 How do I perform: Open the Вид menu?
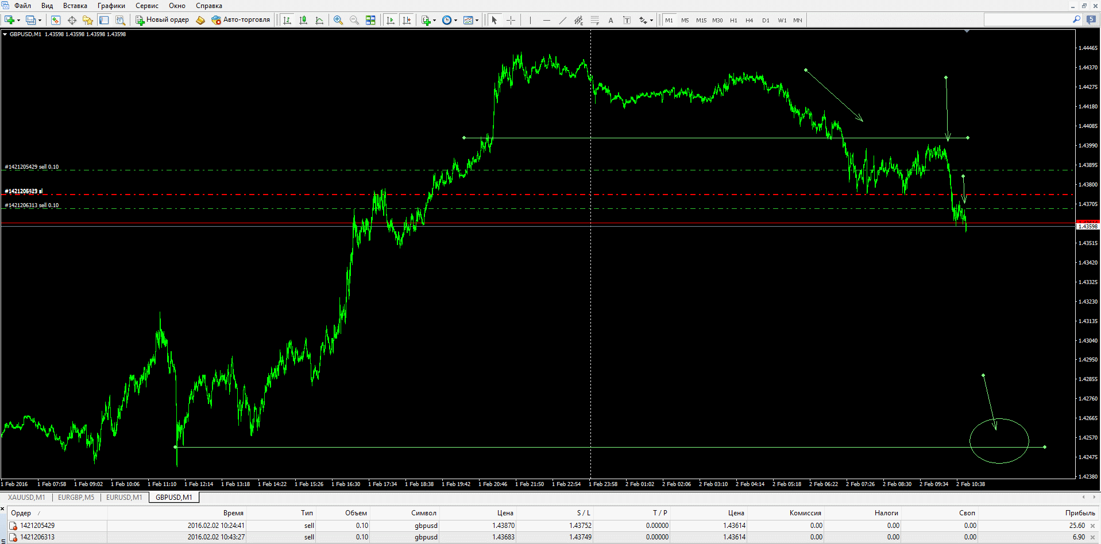tap(47, 6)
